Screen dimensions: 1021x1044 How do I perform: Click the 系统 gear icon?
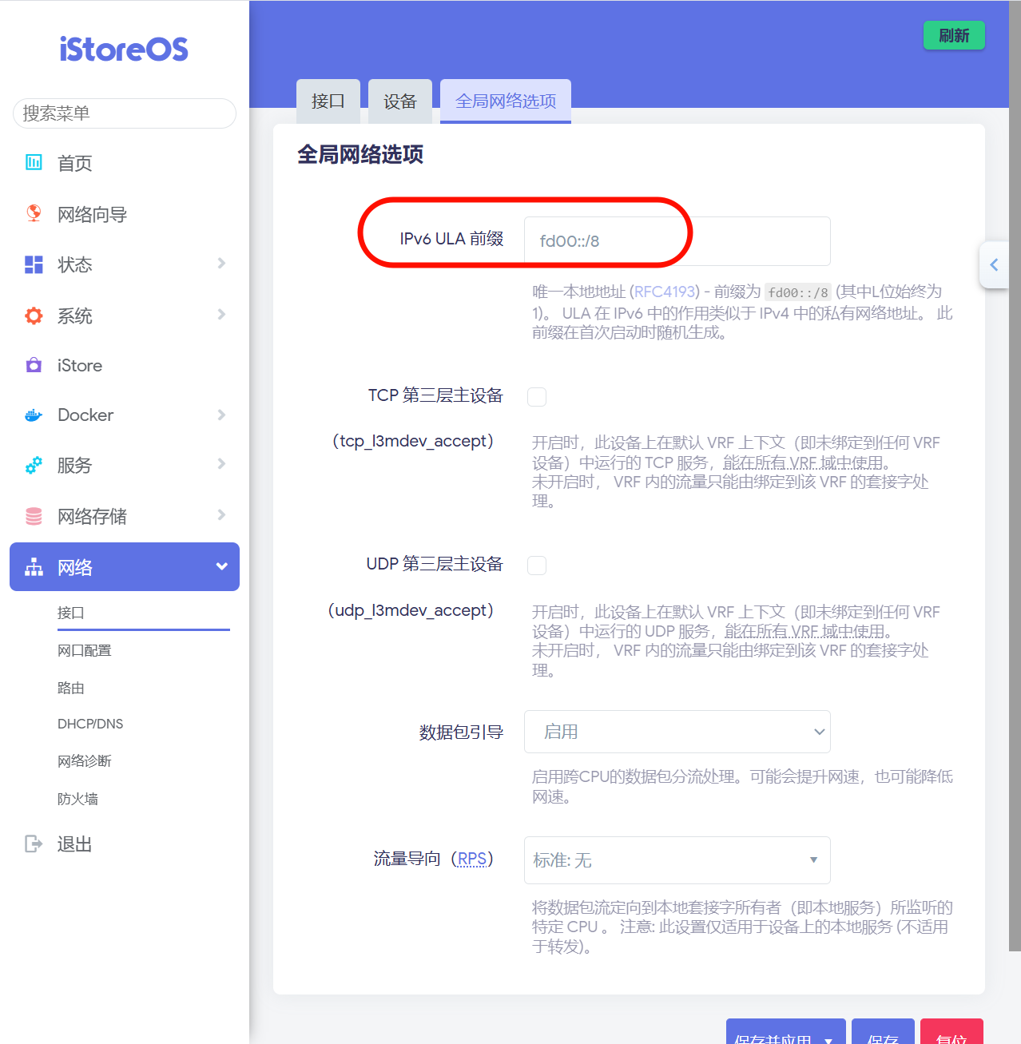coord(34,316)
